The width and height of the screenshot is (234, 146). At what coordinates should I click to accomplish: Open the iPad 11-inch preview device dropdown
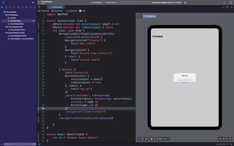point(163,139)
